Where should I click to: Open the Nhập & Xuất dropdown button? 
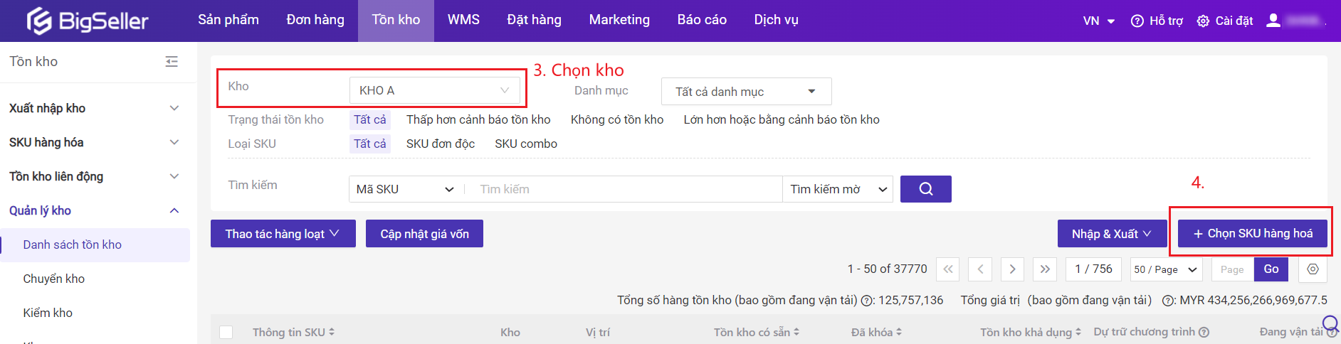(x=1113, y=234)
